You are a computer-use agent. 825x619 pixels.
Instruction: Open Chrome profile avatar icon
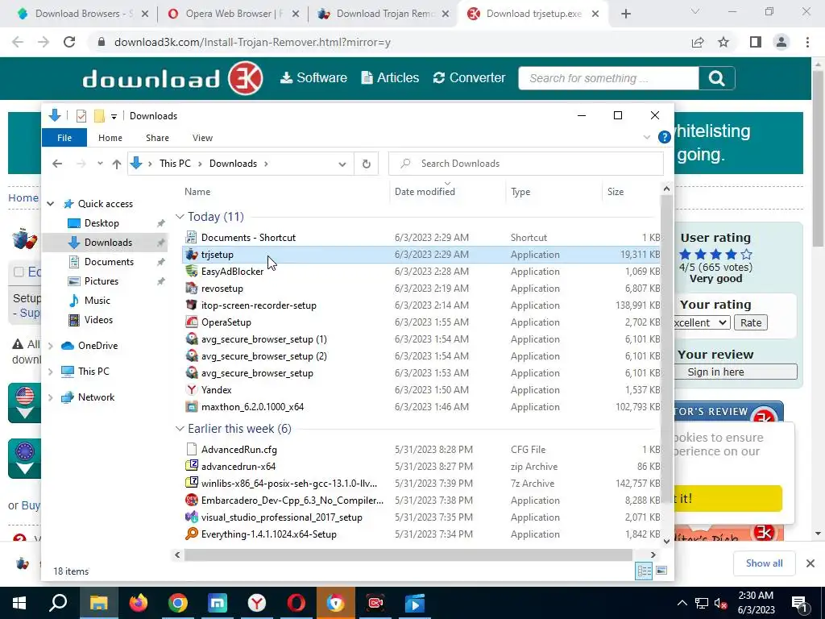click(x=781, y=42)
